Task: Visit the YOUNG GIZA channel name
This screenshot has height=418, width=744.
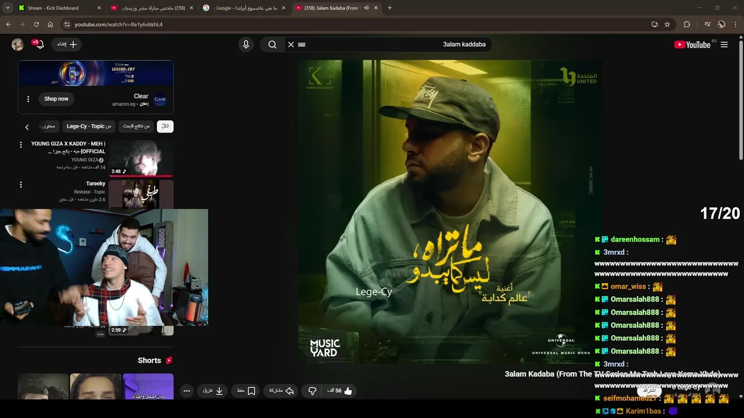Action: [x=85, y=160]
